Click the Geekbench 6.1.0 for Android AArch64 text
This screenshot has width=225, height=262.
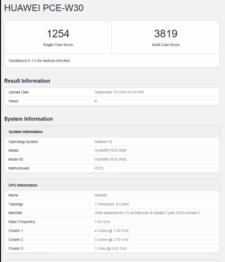click(x=39, y=61)
